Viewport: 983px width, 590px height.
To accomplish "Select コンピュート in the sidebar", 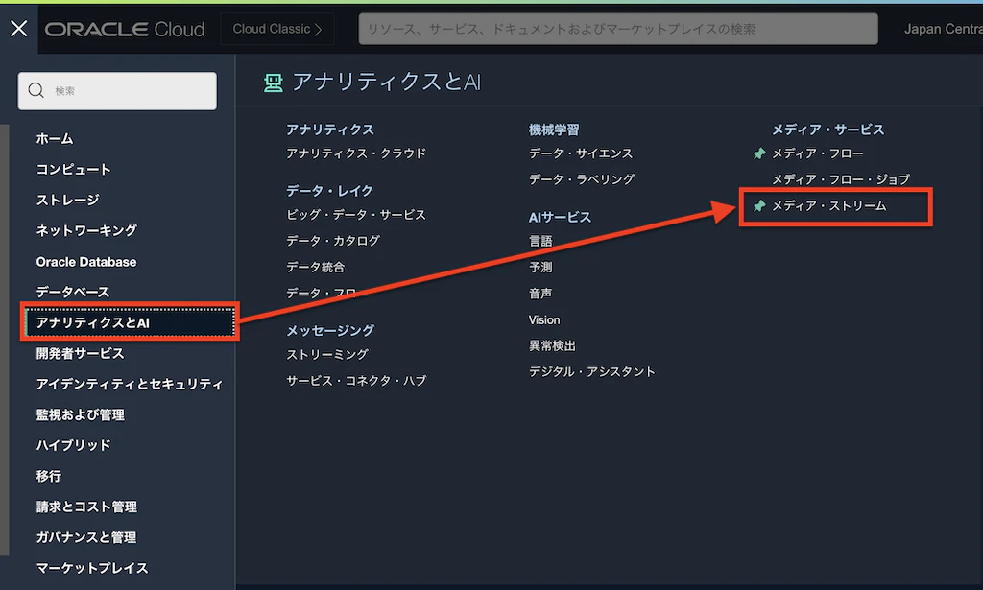I will (73, 169).
